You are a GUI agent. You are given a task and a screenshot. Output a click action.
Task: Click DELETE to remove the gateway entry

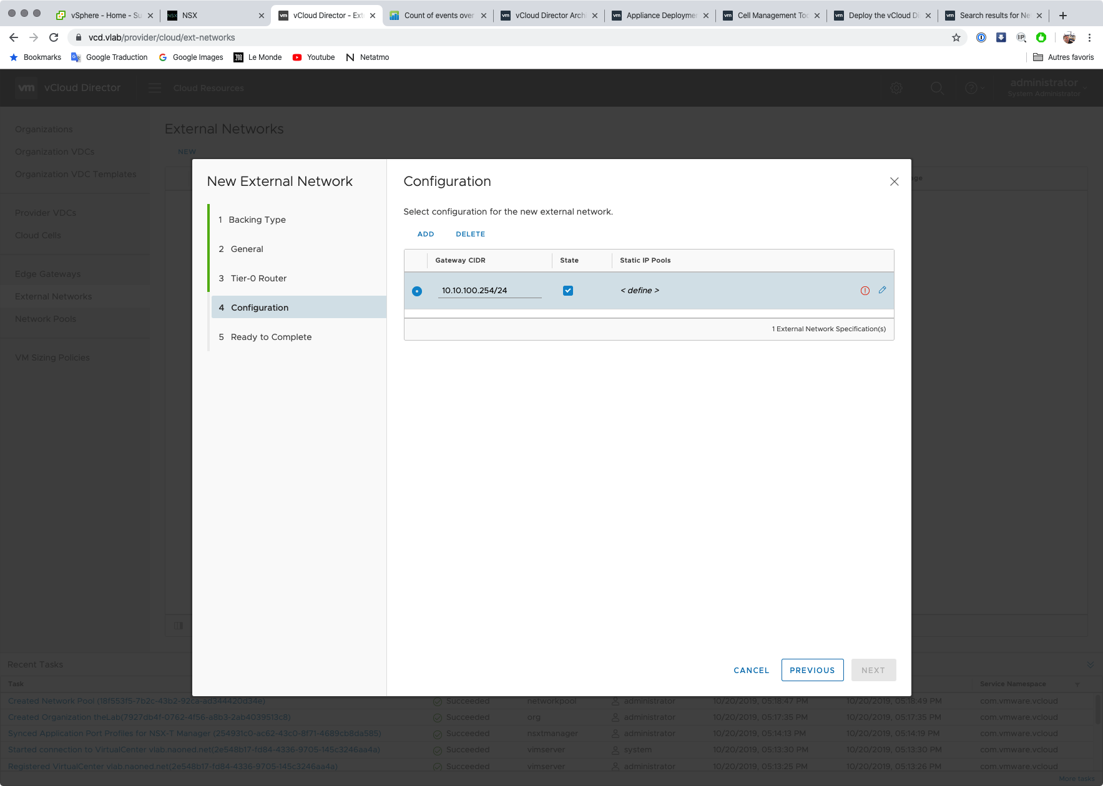[x=470, y=234]
